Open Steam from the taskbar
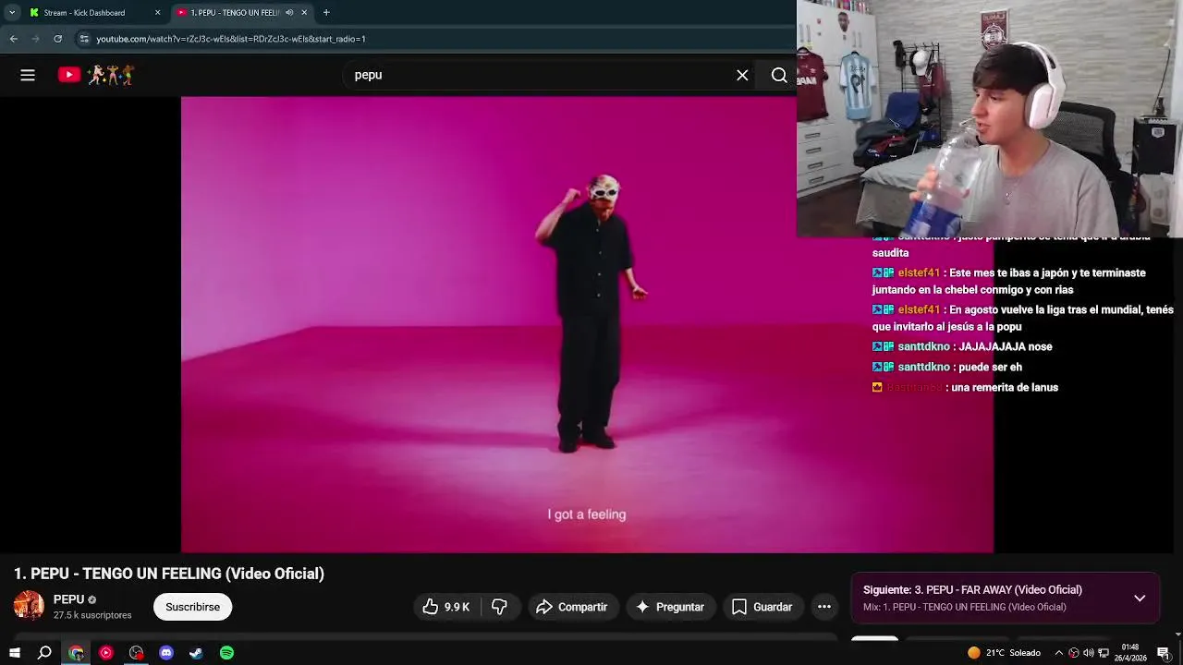The width and height of the screenshot is (1183, 665). coord(196,653)
